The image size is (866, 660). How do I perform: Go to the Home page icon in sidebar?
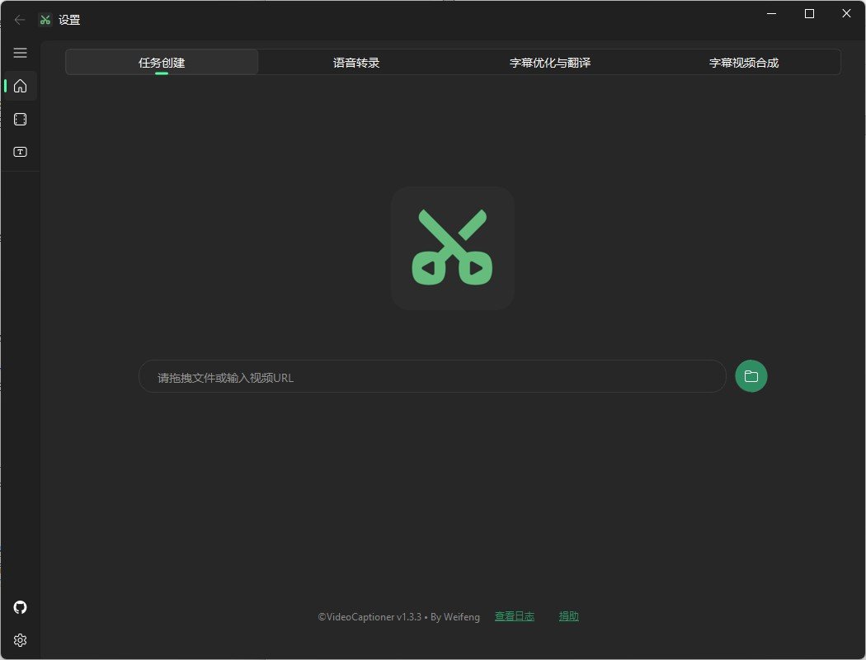click(x=21, y=86)
